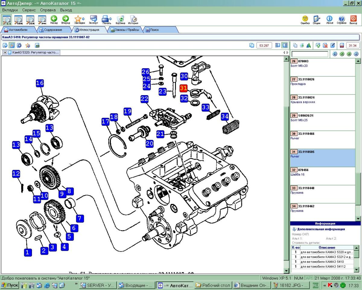This screenshot has height=290, width=362.
Task: Close the КамАЗ 5320 illustration document tab
Action: [5, 53]
